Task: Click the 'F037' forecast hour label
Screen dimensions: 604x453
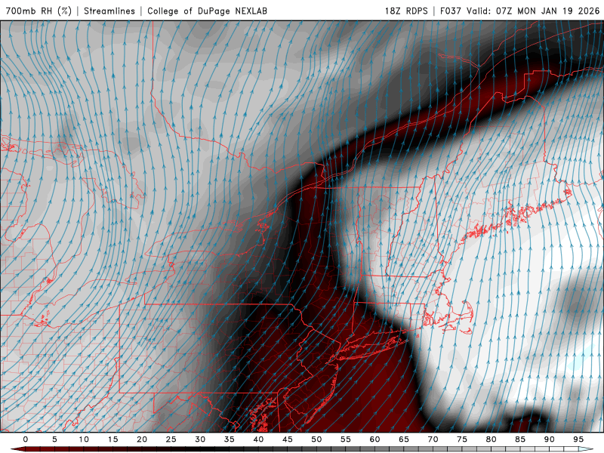Action: (x=450, y=11)
